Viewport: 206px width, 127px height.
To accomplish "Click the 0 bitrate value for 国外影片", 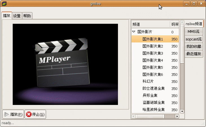I will coord(172,32).
